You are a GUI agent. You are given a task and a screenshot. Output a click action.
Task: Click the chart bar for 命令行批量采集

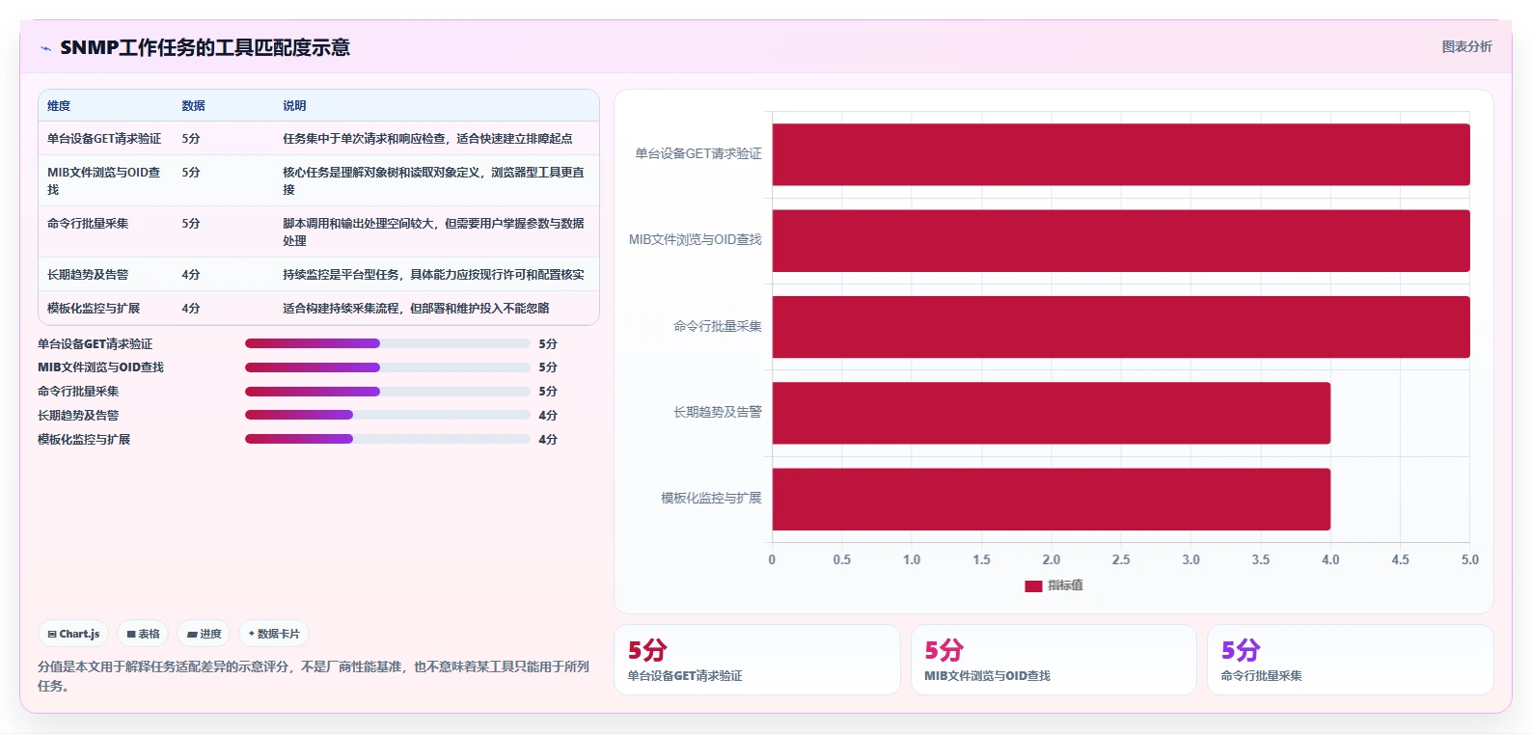1121,327
